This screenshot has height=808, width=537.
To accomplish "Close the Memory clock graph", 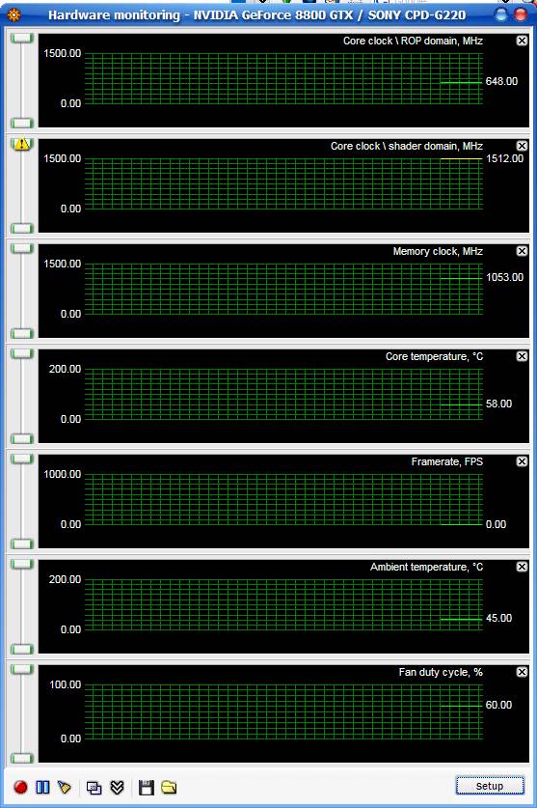I will click(522, 251).
